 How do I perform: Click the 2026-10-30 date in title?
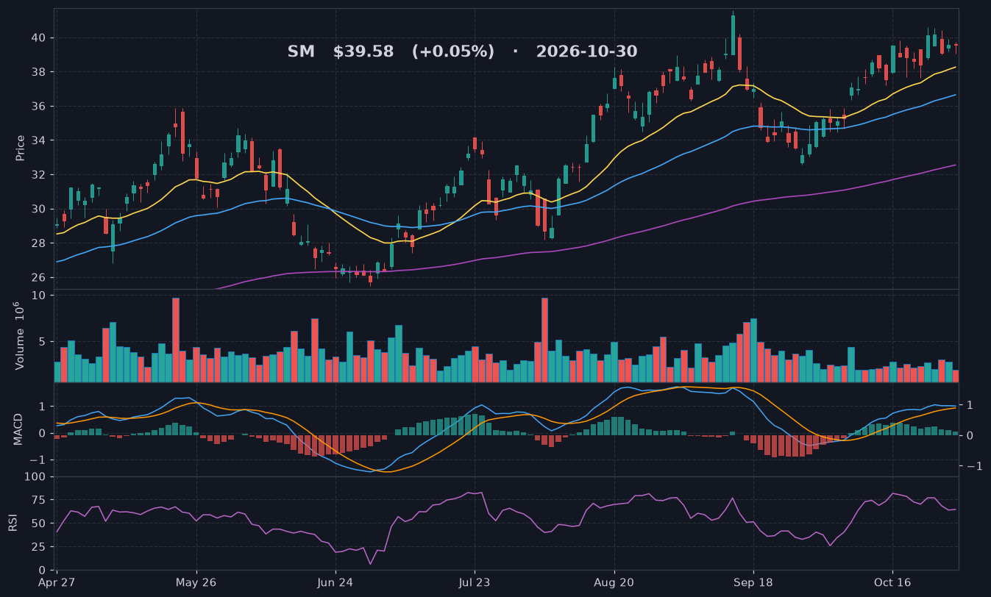(586, 52)
